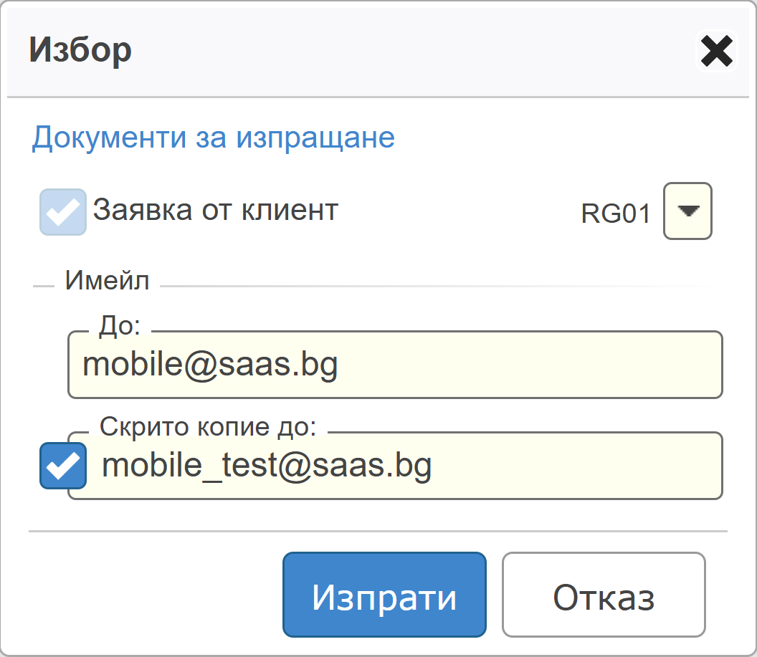Select the Имейл group label
Screen dimensions: 757x657
(107, 281)
